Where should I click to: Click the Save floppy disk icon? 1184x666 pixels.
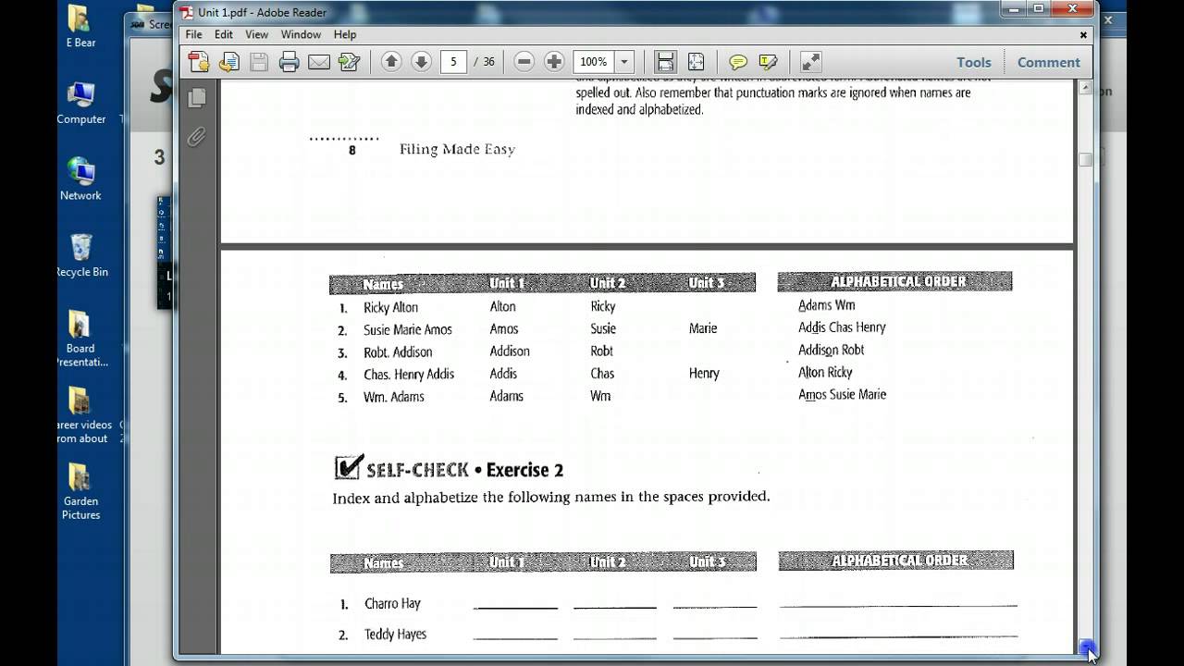click(259, 62)
